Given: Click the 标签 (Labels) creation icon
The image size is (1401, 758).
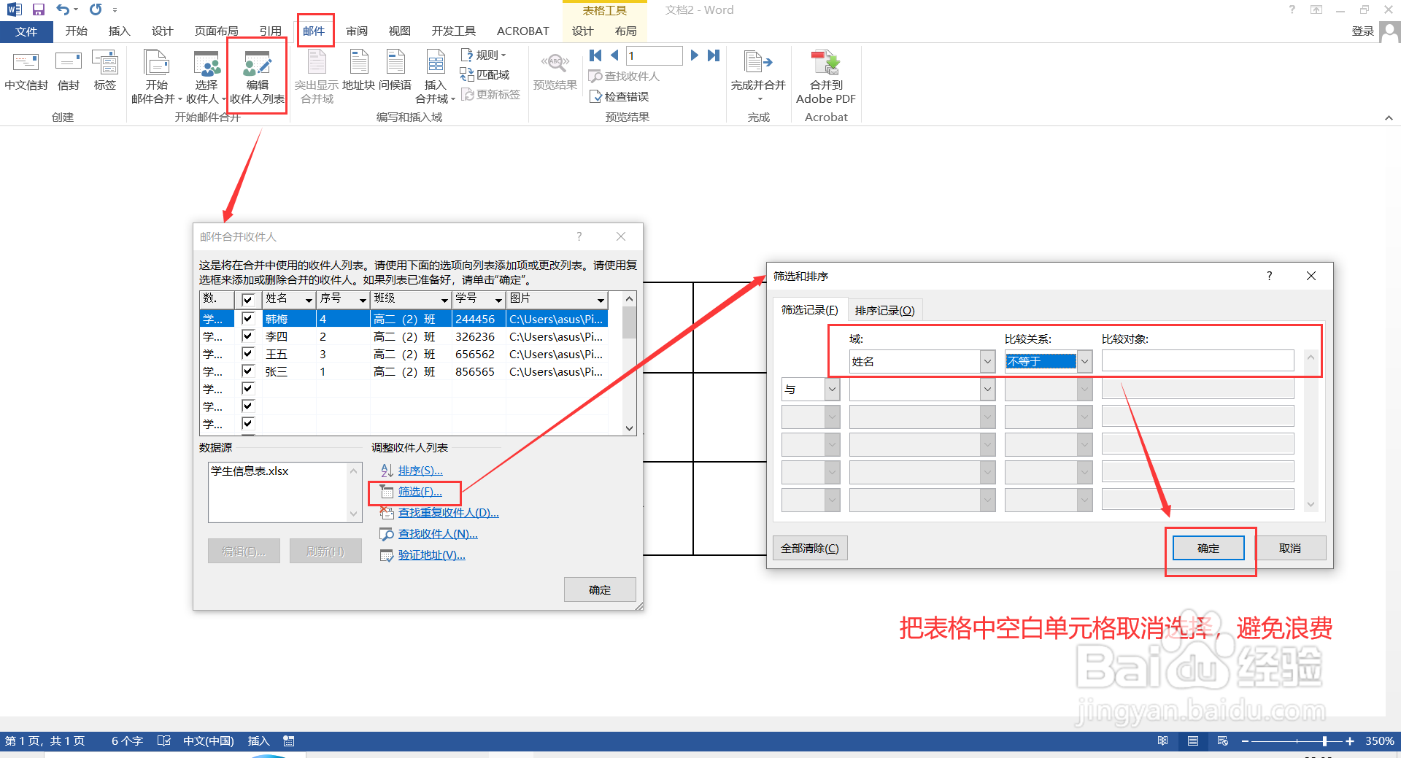Looking at the screenshot, I should (105, 73).
